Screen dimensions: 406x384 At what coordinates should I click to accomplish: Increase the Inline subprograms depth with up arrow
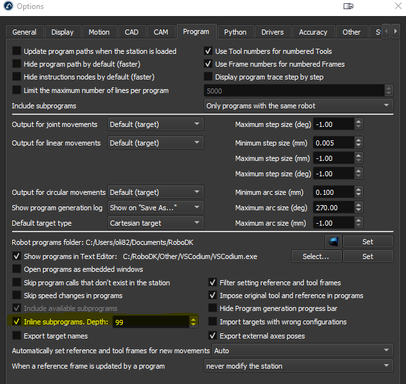coord(193,319)
